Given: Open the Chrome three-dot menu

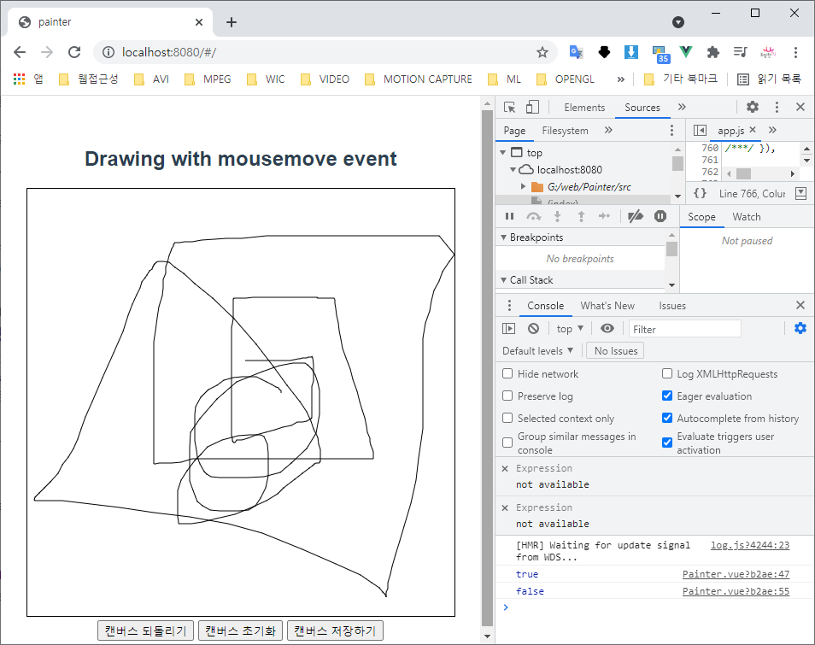Looking at the screenshot, I should pos(795,52).
